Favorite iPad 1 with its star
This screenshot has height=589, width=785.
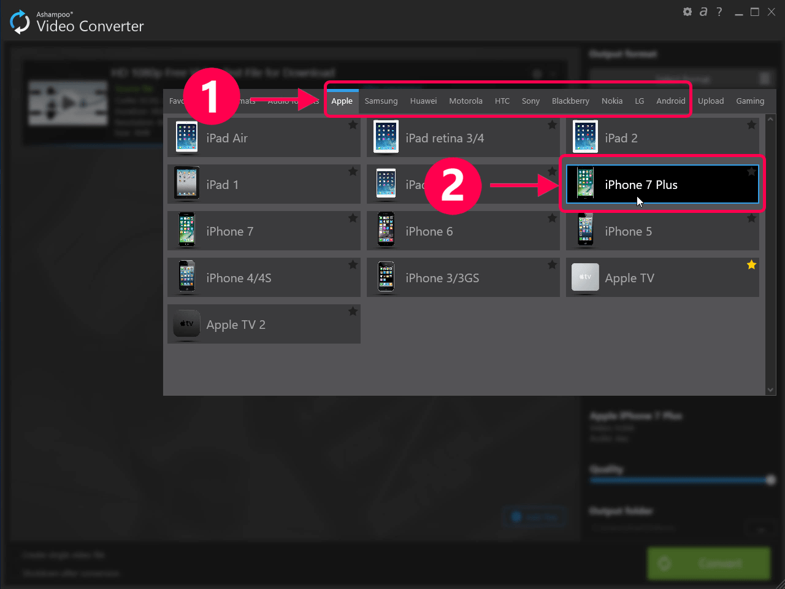(353, 172)
